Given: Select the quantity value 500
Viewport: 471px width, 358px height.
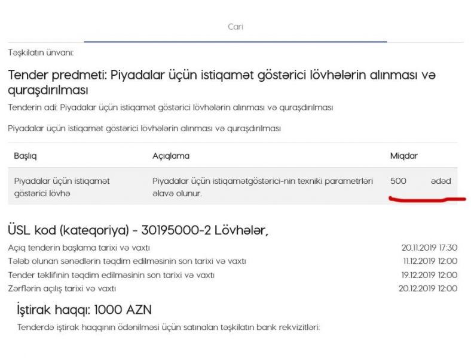Looking at the screenshot, I should [x=398, y=181].
